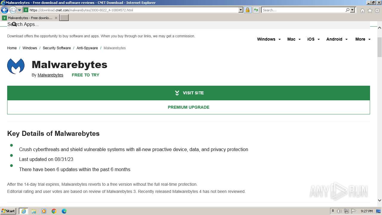Expand the address bar autocomplete dropdown
The height and width of the screenshot is (215, 382).
(x=241, y=10)
